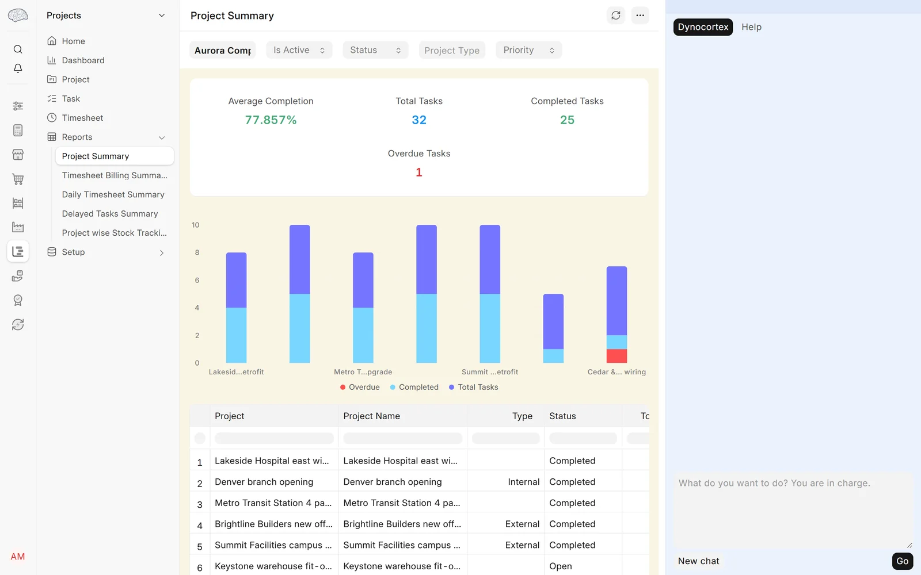This screenshot has width=921, height=575.
Task: Click the refresh report icon
Action: click(616, 16)
